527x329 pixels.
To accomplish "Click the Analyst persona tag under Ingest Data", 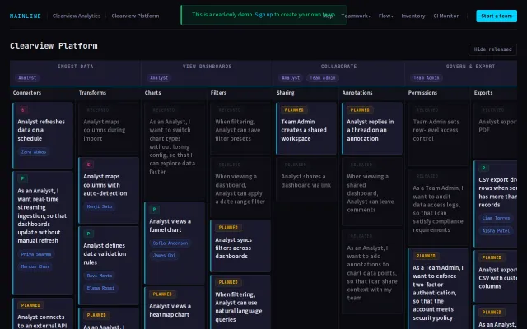I will point(27,78).
